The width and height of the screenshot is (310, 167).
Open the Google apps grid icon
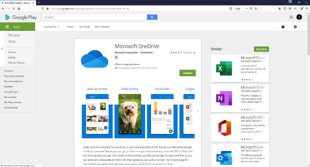(291, 17)
